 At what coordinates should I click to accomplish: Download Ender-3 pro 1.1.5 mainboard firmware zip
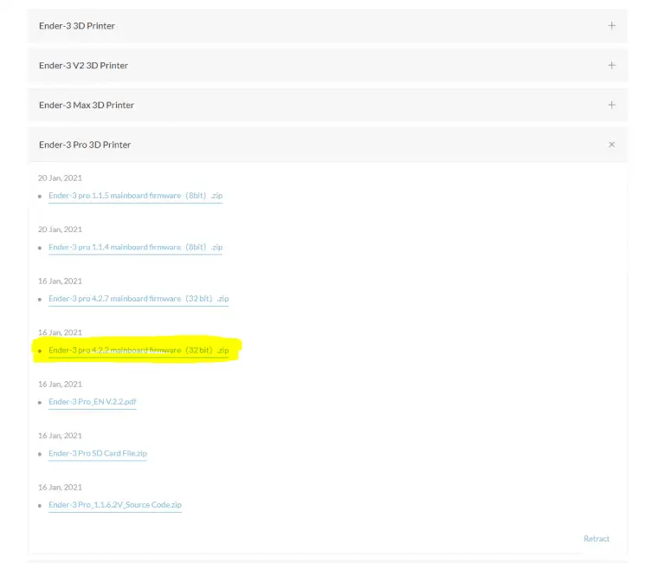click(135, 196)
